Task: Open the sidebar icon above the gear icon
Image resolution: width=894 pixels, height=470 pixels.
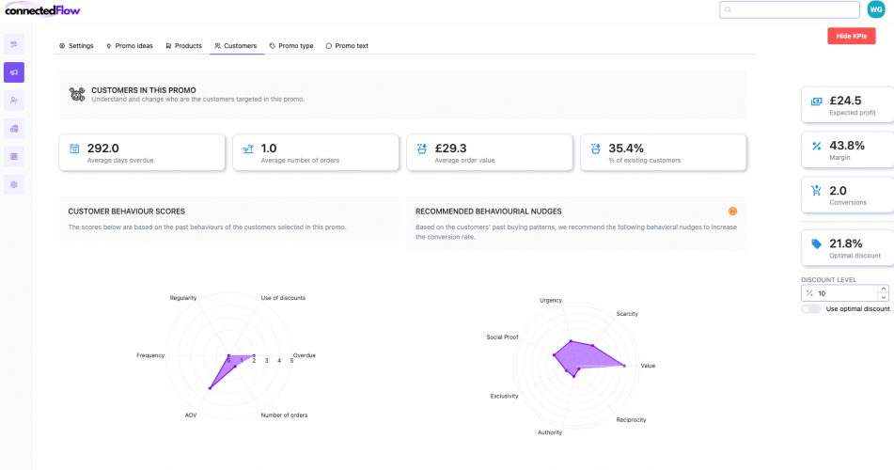Action: click(14, 156)
